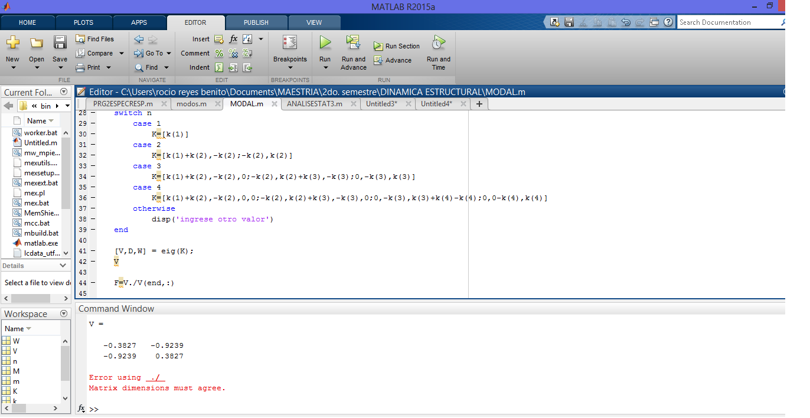Click the Save floppy disk icon

click(60, 43)
